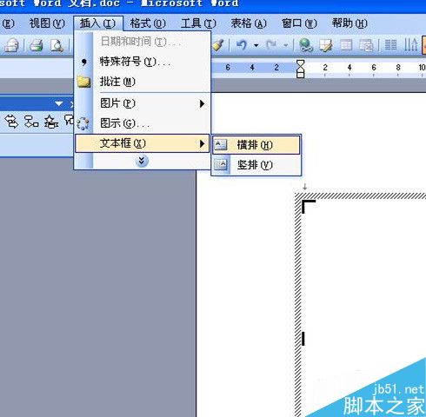Click the 批注 folder icon

click(83, 82)
